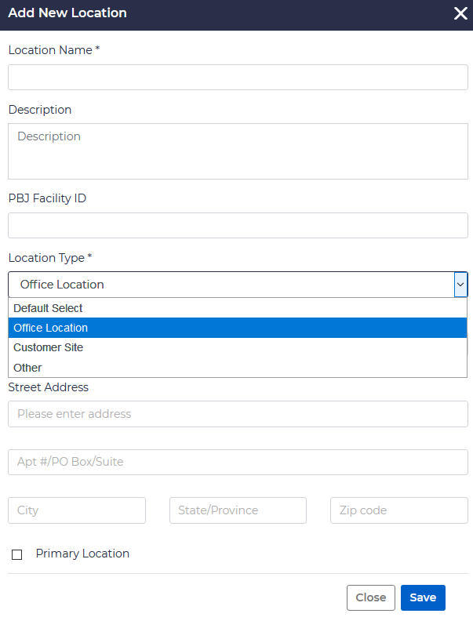This screenshot has height=628, width=473.
Task: Open the Location Type dropdown arrow
Action: [460, 284]
